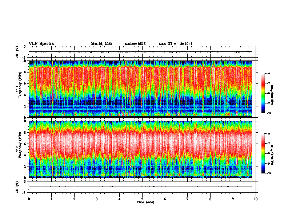The image size is (288, 223).
Task: Click the time axis tick label "9"
Action: click(233, 199)
